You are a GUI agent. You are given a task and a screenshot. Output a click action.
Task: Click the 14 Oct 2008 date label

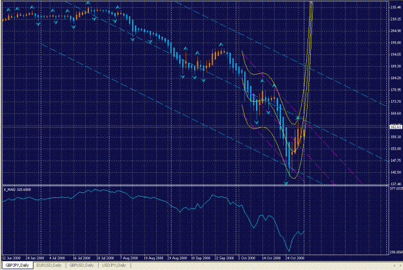click(x=271, y=258)
